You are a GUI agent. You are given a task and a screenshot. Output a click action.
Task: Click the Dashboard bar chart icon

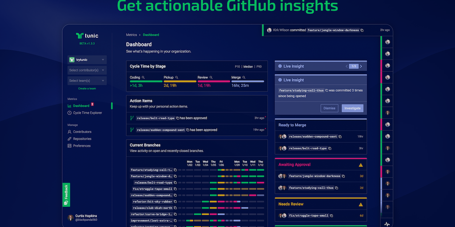click(x=69, y=106)
